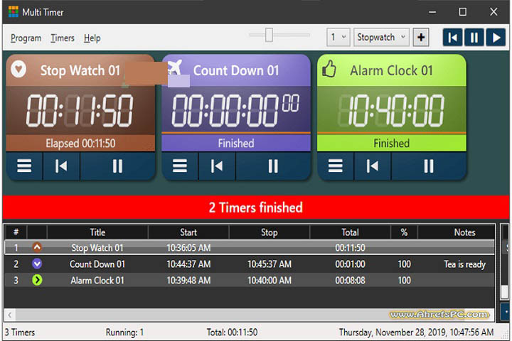Click stop time 10:45:37 AM
Viewport: 512px width, 341px height.
point(270,264)
